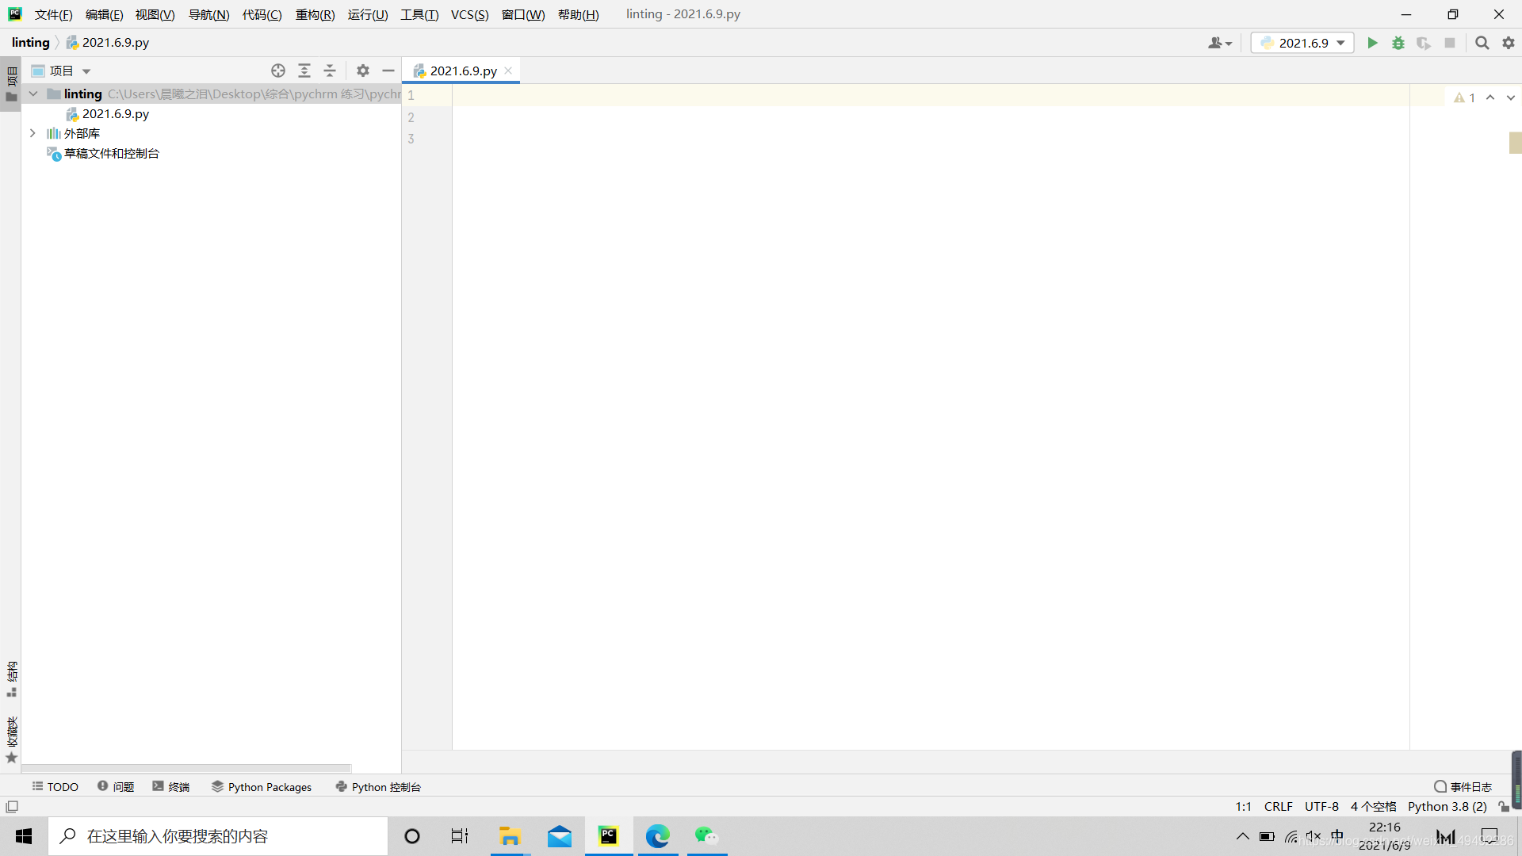
Task: Run the 2021.6.9 configuration
Action: (x=1372, y=43)
